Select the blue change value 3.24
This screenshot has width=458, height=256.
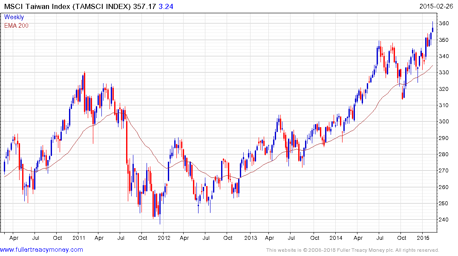tap(166, 6)
